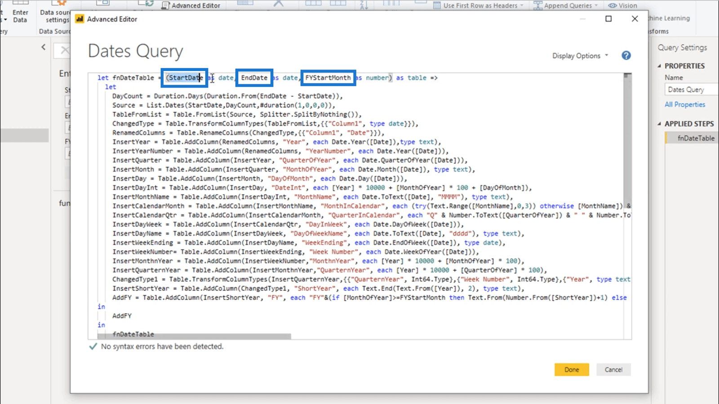
Task: Click Advanced Editor in the ribbon
Action: 191,5
